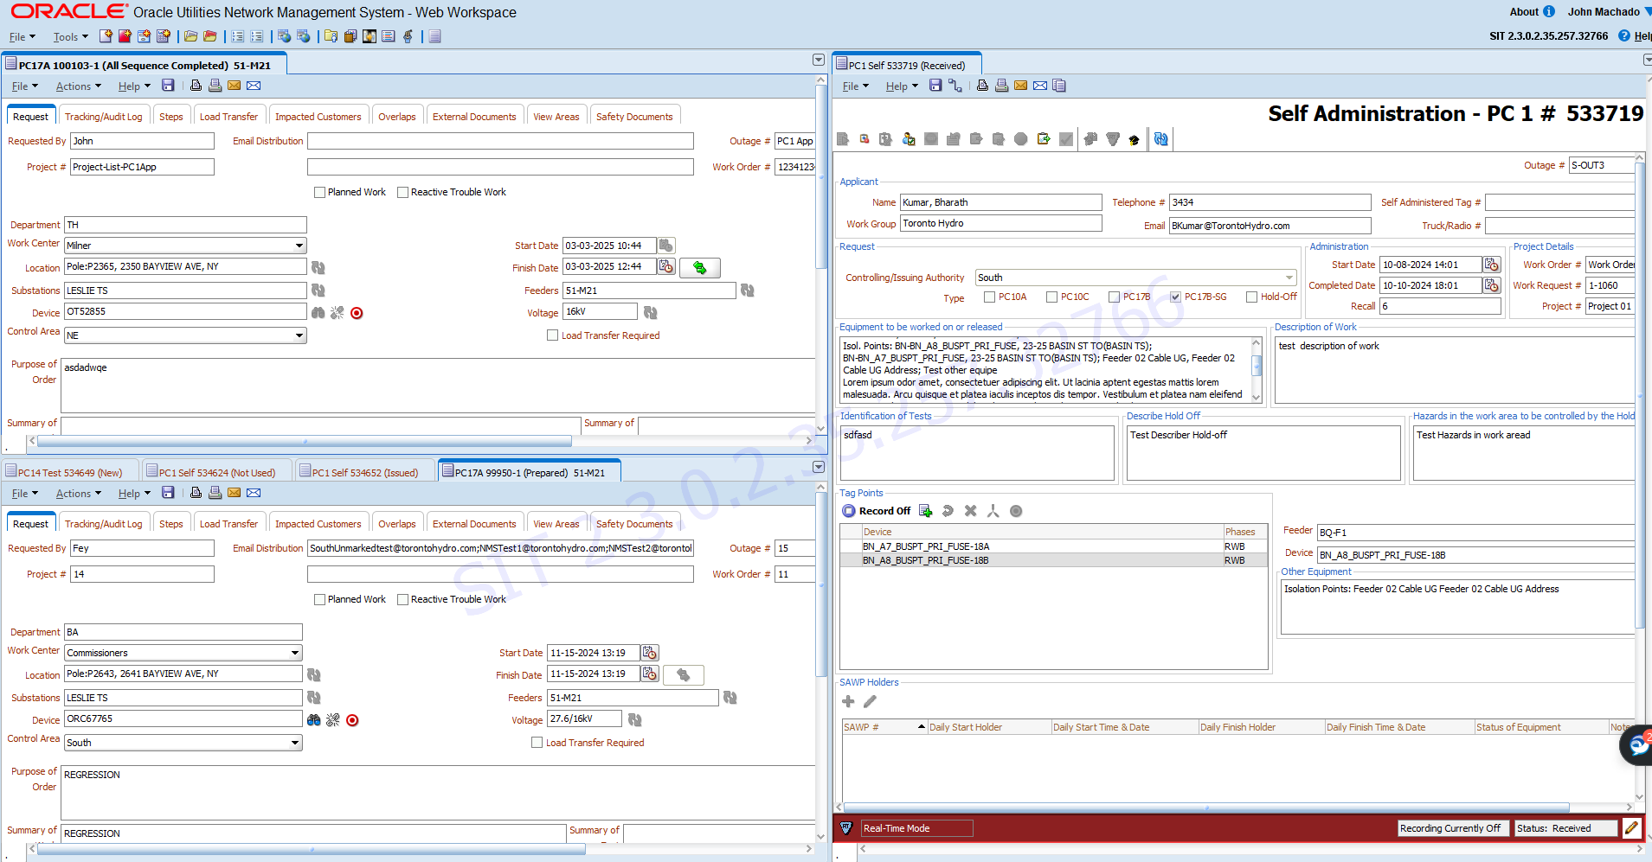Open the Work Center dropdown showing Milner

pos(298,246)
